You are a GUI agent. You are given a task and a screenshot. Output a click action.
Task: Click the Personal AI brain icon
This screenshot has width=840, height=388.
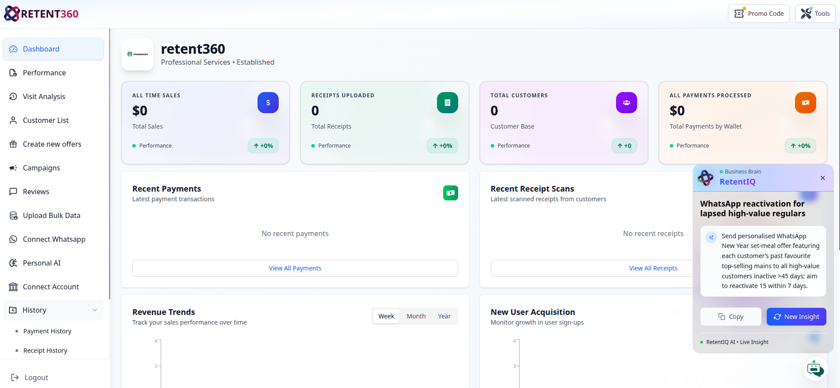[13, 263]
